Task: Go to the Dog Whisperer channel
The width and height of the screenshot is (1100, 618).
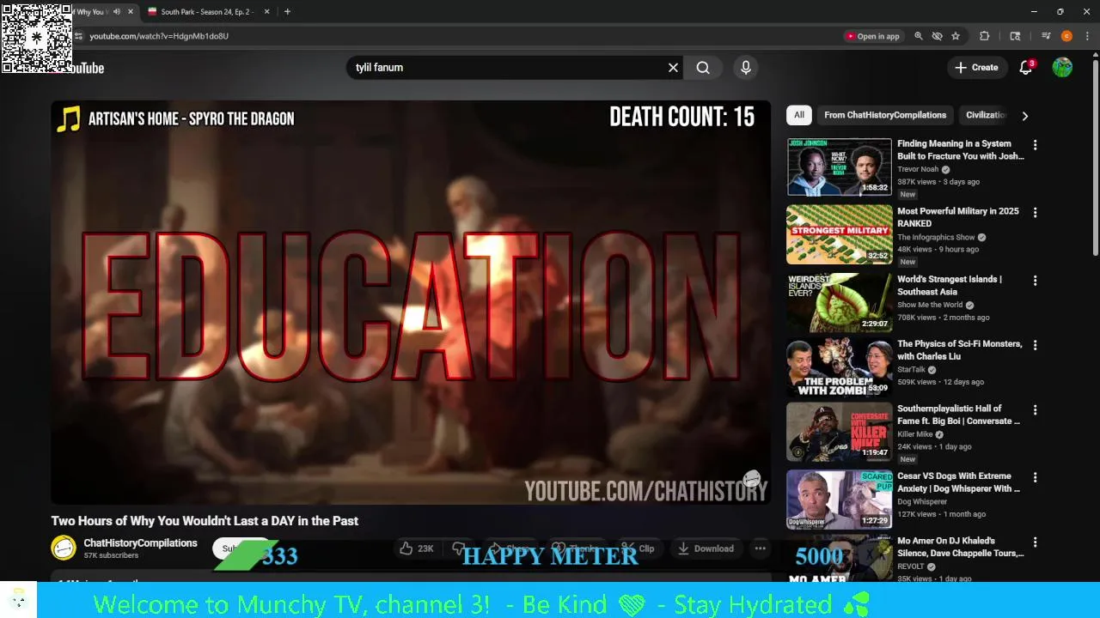Action: click(922, 501)
